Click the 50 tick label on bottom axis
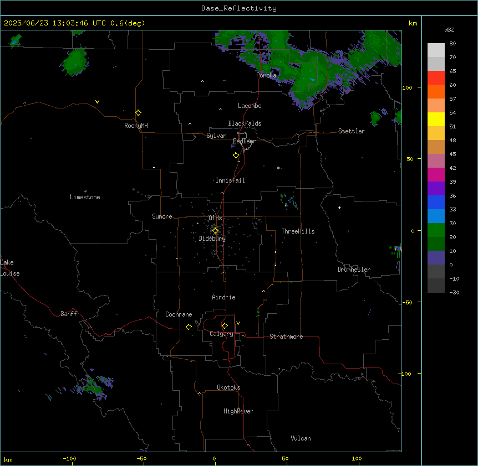This screenshot has height=466, width=478. click(x=285, y=458)
